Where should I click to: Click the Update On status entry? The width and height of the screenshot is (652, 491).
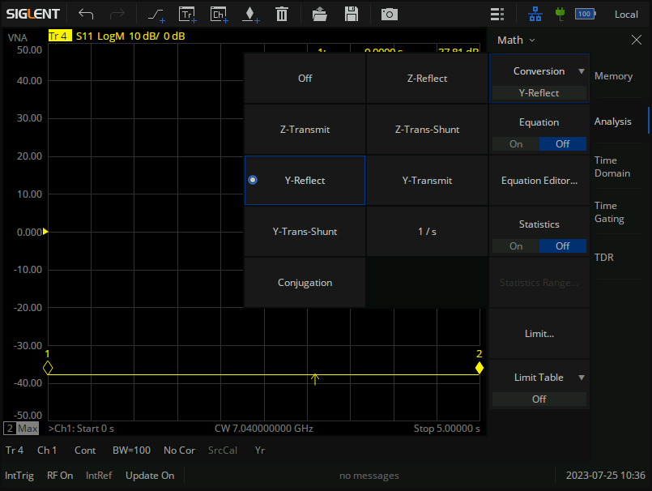tap(150, 475)
